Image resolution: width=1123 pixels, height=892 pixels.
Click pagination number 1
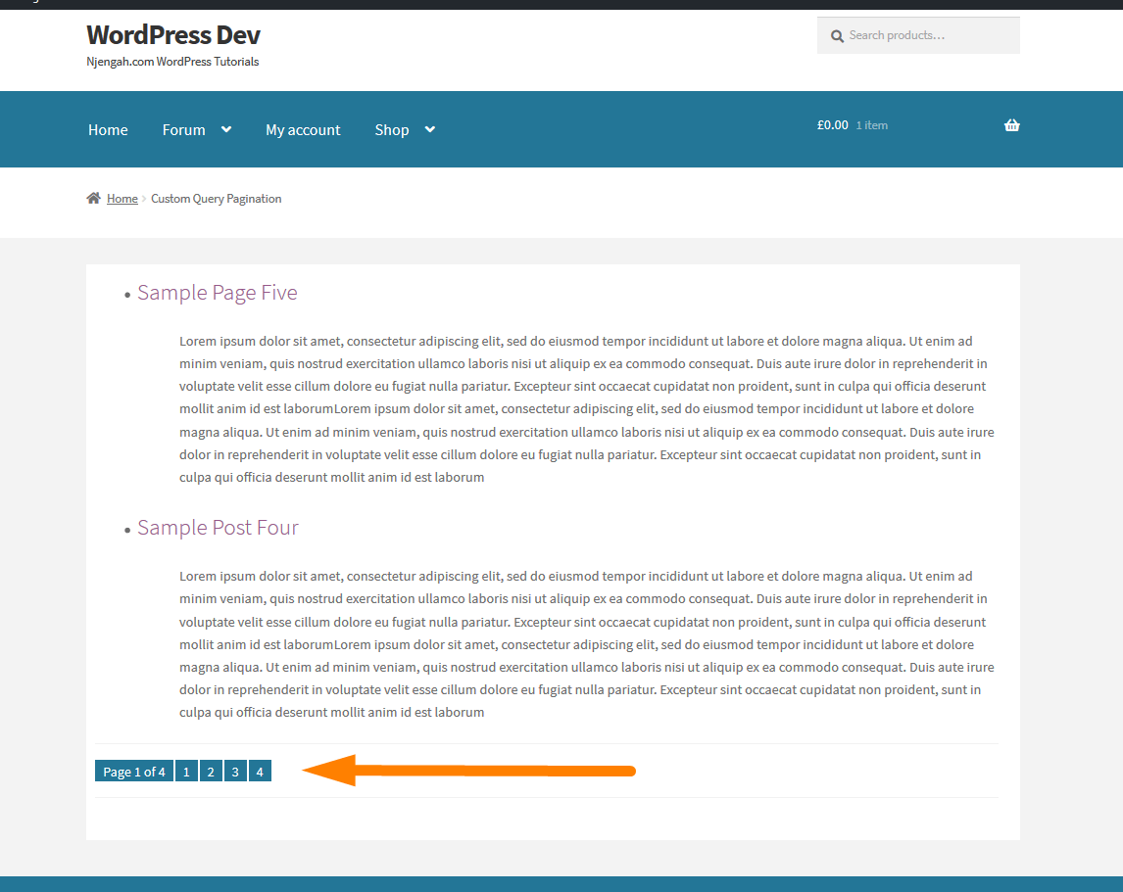tap(186, 771)
